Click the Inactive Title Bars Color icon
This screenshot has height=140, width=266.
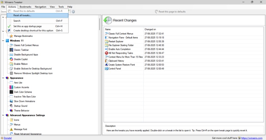click(11, 96)
